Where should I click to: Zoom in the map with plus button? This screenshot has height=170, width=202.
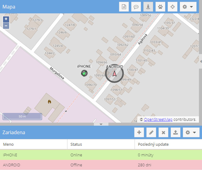coord(6,19)
